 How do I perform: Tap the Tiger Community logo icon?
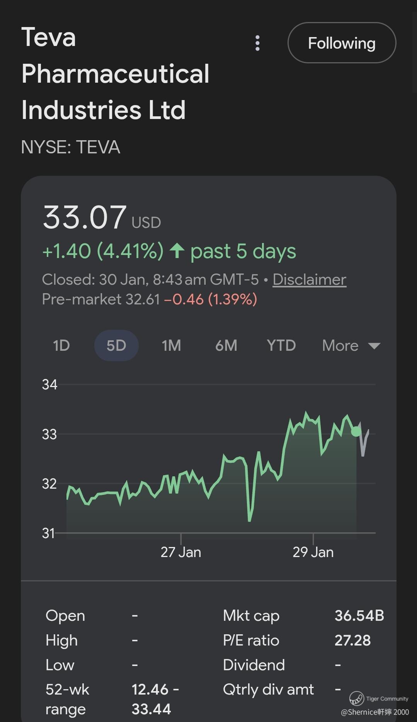(357, 698)
